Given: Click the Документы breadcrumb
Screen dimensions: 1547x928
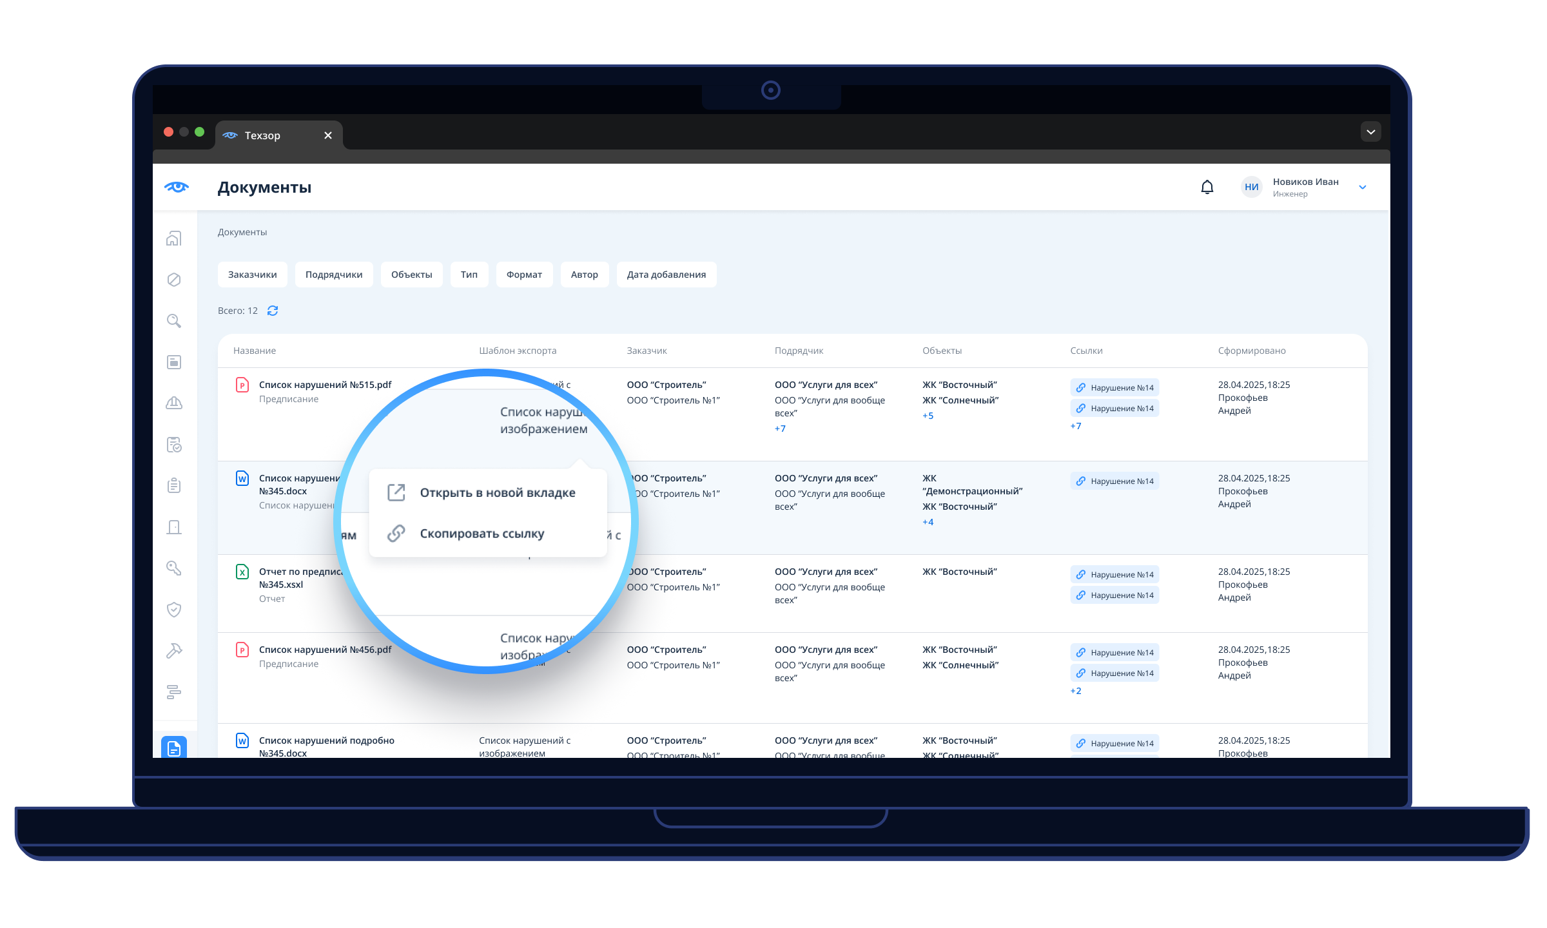Looking at the screenshot, I should click(x=242, y=232).
